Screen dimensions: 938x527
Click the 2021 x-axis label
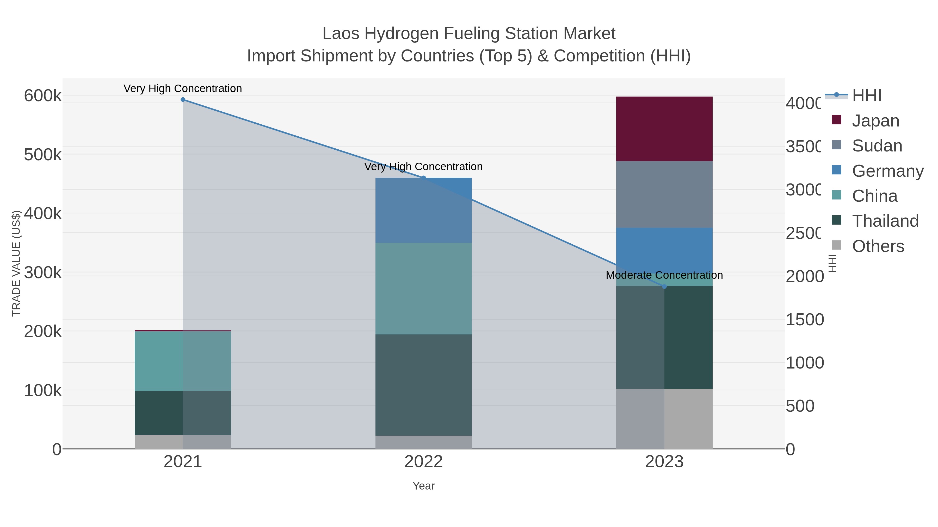(x=183, y=462)
